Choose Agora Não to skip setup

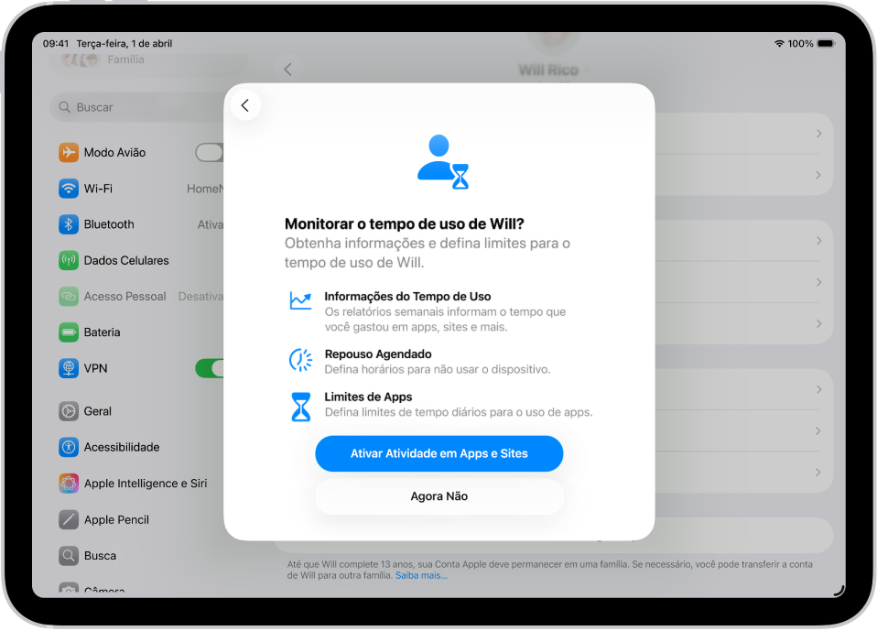438,495
